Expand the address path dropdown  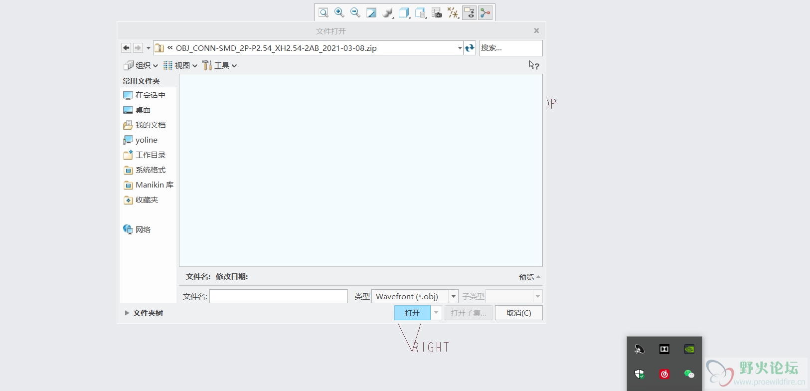point(460,48)
